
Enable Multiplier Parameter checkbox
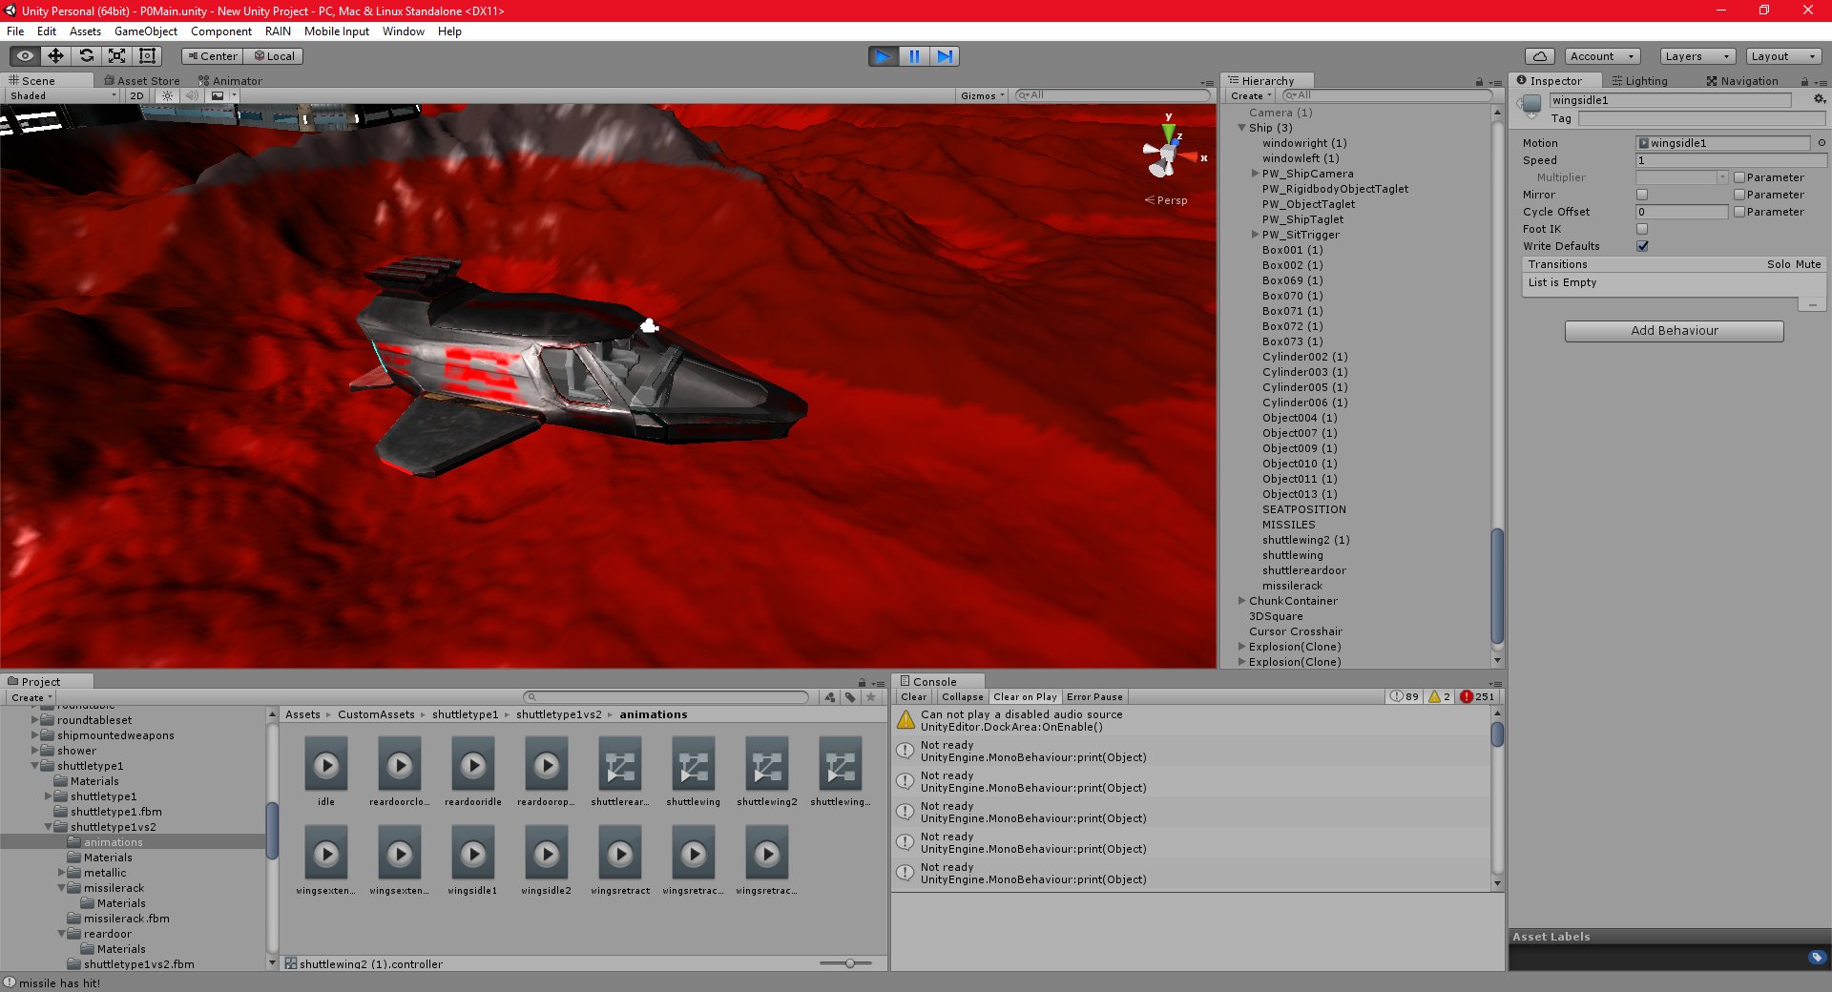pos(1739,177)
